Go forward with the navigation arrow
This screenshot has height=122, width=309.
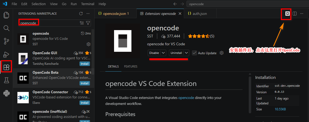click(182, 4)
